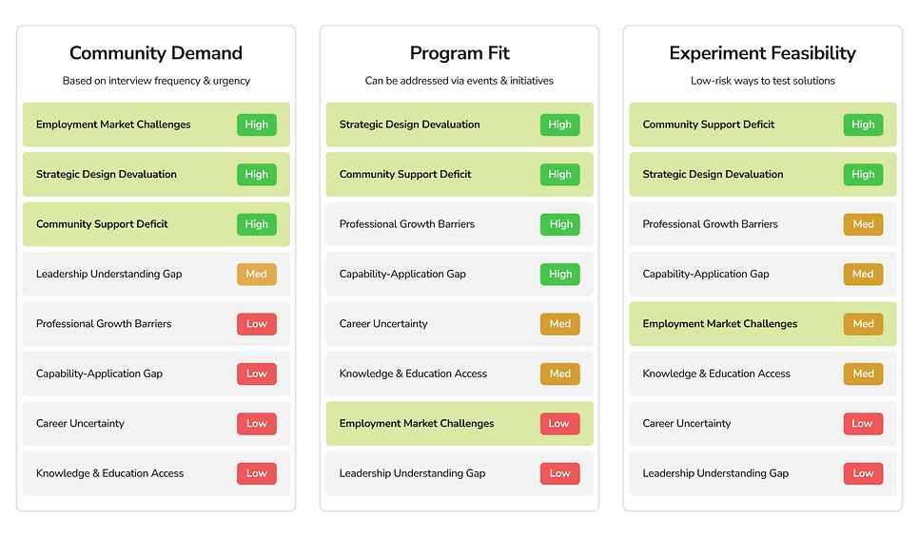Viewport: 919px width, 536px height.
Task: Click the Experiment Feasibility card heading
Action: point(762,53)
